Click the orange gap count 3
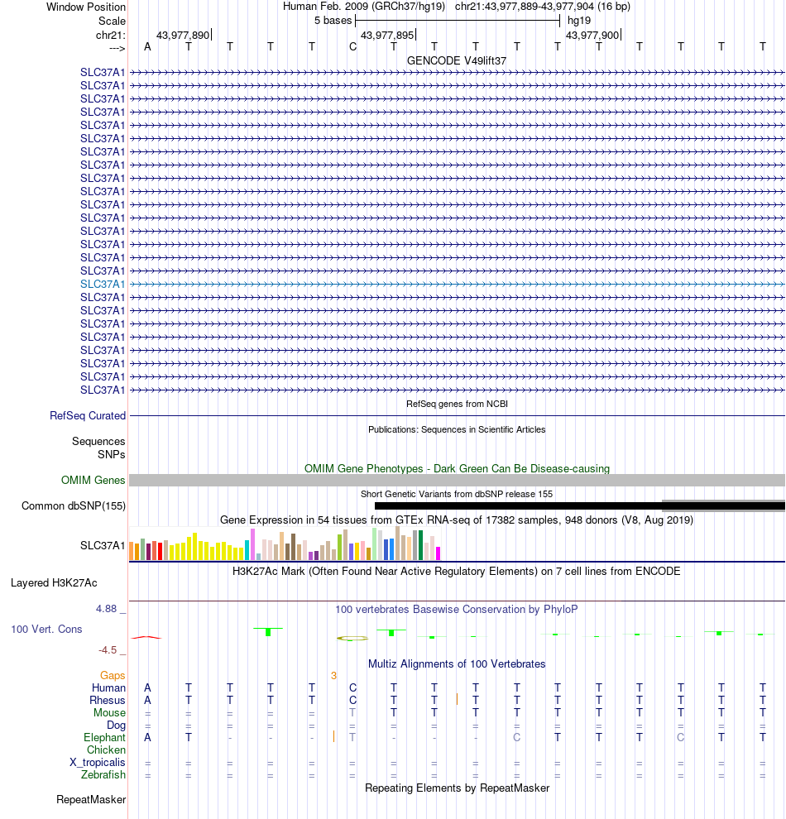 click(x=333, y=675)
